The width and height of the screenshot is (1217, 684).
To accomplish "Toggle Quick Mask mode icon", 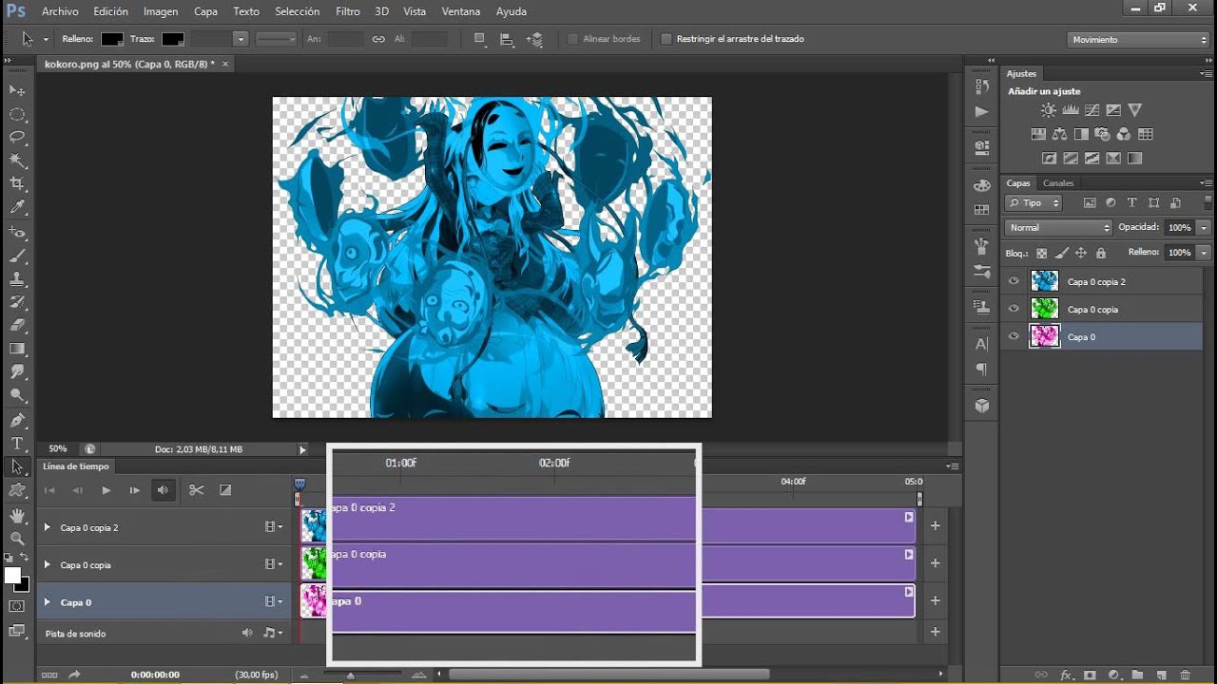I will pyautogui.click(x=17, y=606).
